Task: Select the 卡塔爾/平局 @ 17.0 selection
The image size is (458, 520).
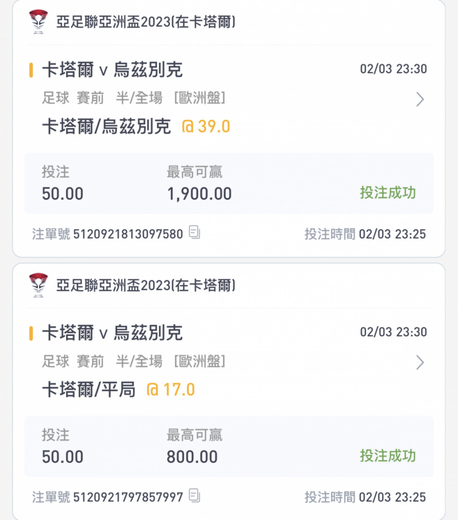Action: pyautogui.click(x=119, y=389)
